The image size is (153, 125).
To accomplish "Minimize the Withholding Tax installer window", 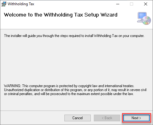I will 118,4.
